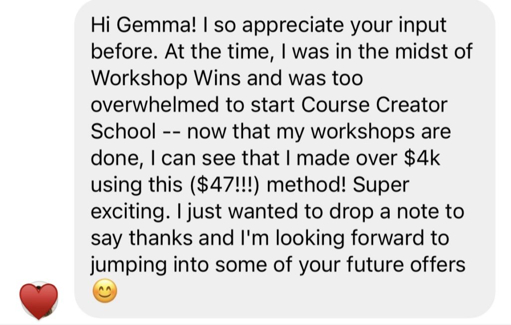Tap the smiling face emoji

pyautogui.click(x=105, y=291)
